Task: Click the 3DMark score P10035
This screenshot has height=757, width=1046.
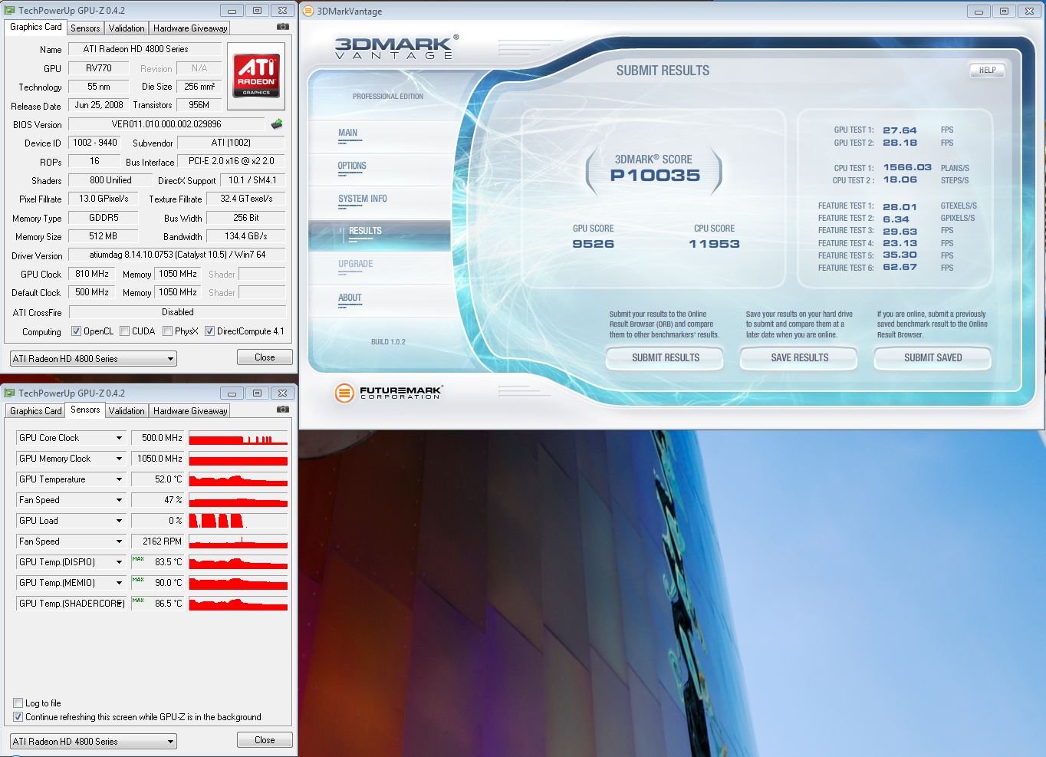Action: 655,175
